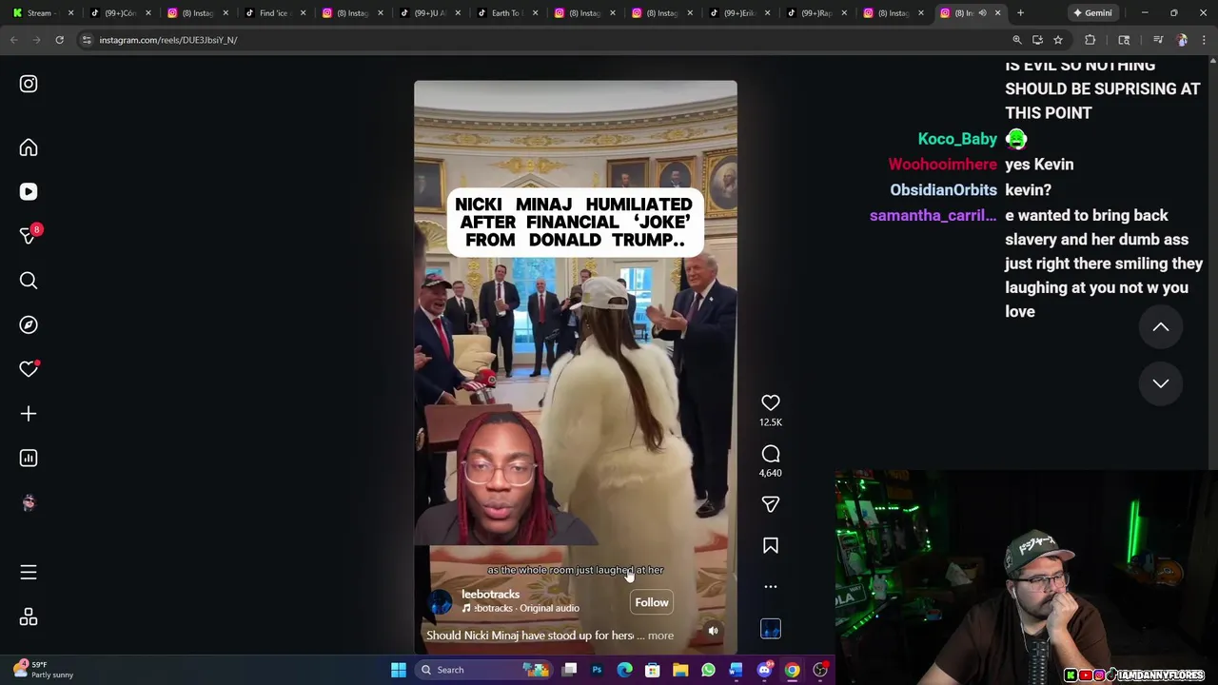Open the browser Extensions puzzle icon
Screen dimensions: 1218x685
coord(1090,40)
